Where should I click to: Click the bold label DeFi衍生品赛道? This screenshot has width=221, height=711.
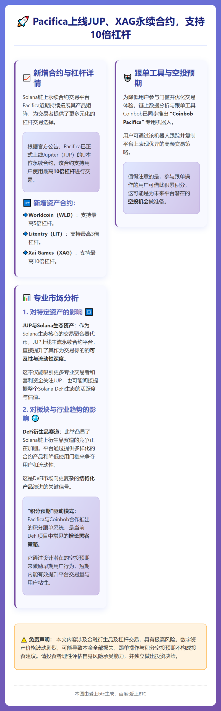click(x=41, y=432)
